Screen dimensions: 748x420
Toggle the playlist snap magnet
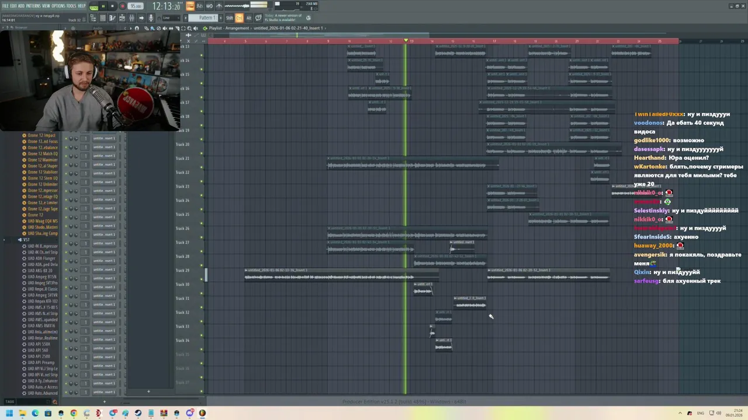137,29
